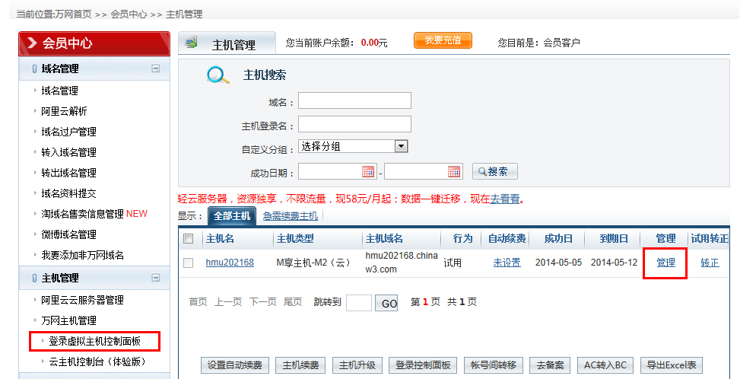Click the 导出Excel表 button

[x=672, y=365]
